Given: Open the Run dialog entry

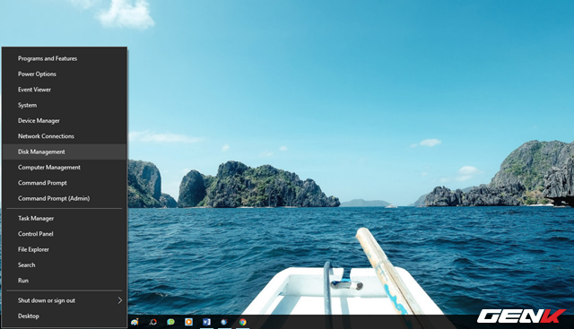Looking at the screenshot, I should coord(65,281).
